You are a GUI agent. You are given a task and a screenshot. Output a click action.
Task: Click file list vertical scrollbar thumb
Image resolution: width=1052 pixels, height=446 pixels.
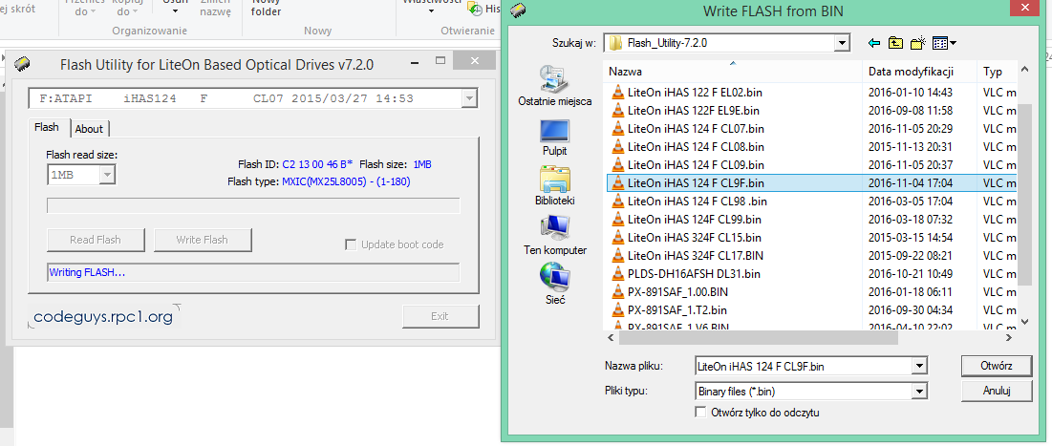[x=1024, y=195]
